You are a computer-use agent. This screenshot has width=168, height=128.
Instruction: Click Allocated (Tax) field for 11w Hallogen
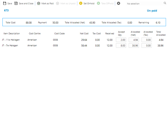(146, 40)
